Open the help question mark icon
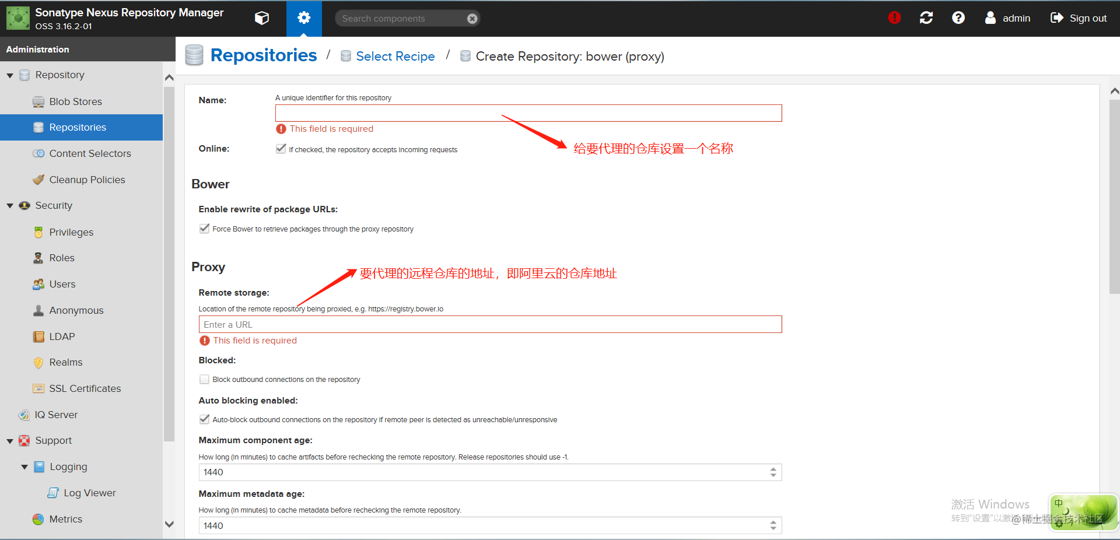 pos(958,18)
